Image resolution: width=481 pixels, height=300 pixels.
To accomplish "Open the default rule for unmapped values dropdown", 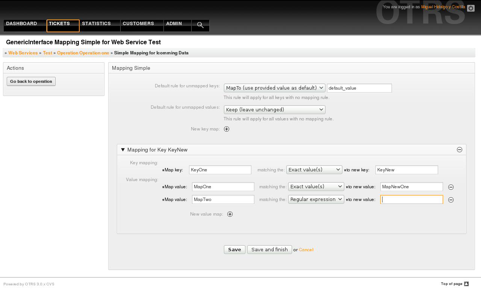I will (x=274, y=109).
